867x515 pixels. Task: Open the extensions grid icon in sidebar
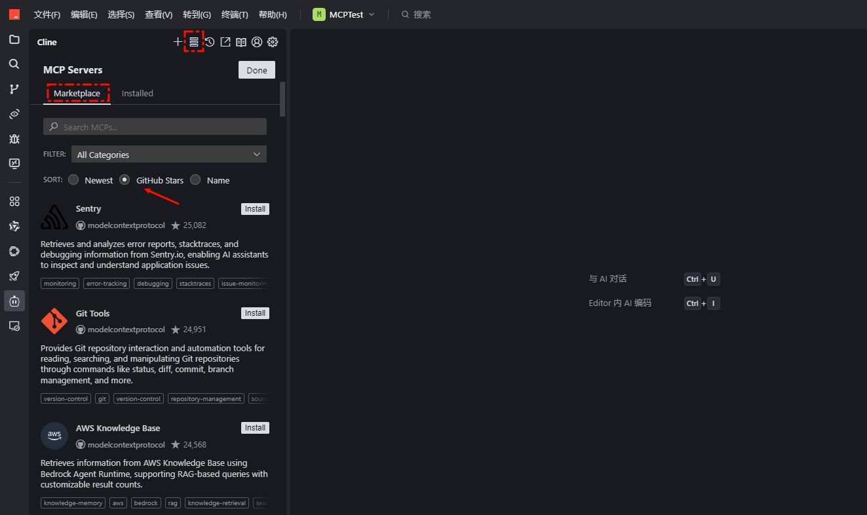(x=14, y=201)
